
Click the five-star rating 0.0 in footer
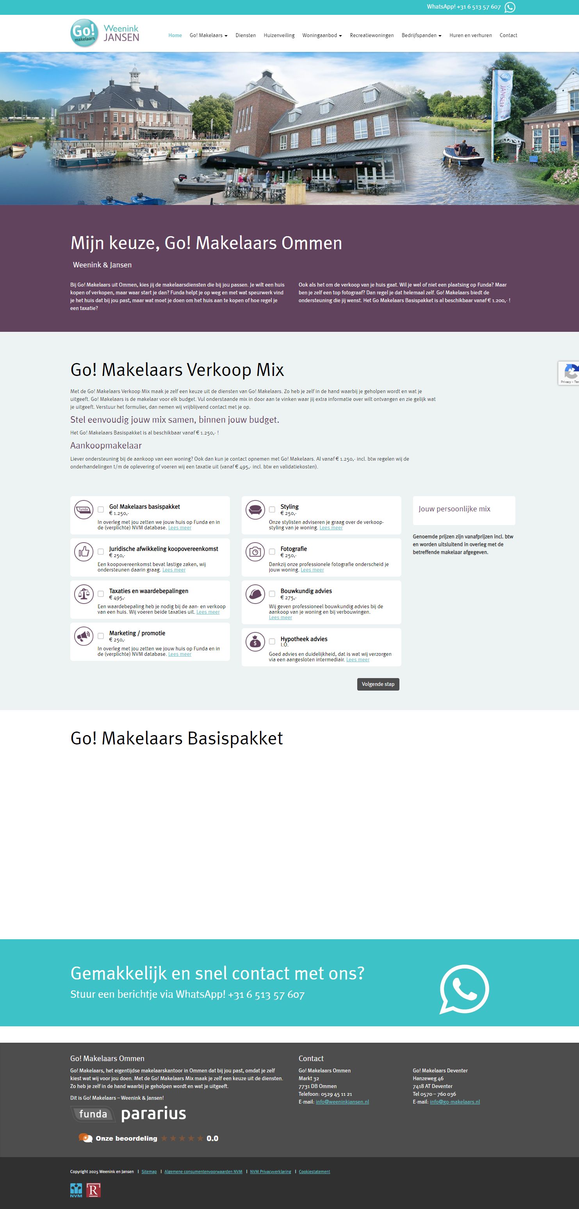189,1139
